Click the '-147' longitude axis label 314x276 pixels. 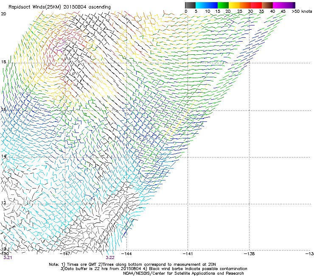tap(65, 254)
